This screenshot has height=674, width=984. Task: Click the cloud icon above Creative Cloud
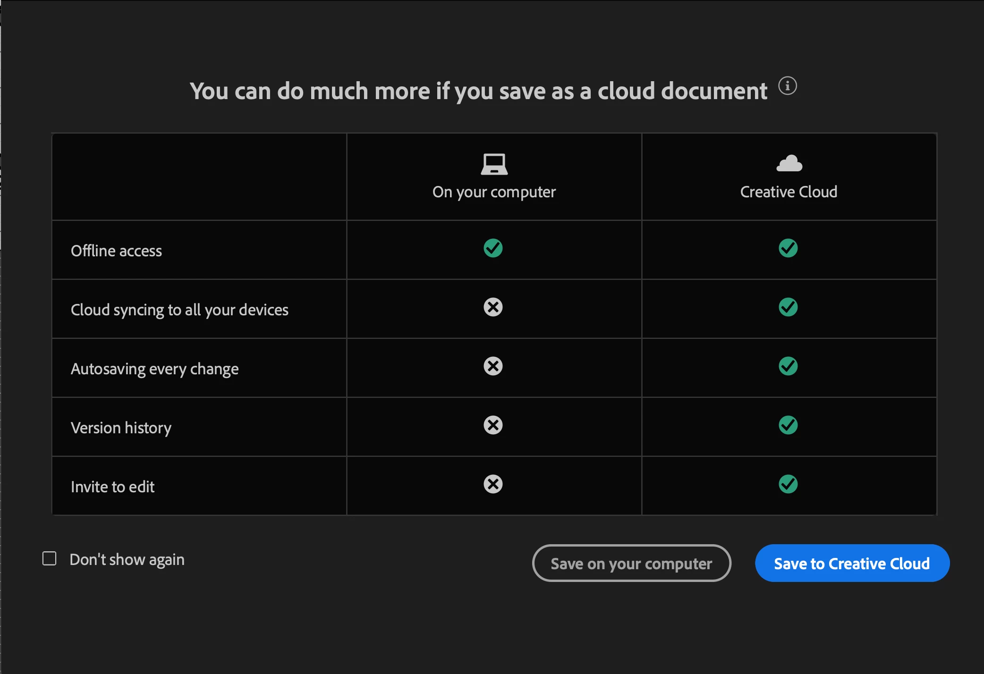(x=789, y=163)
